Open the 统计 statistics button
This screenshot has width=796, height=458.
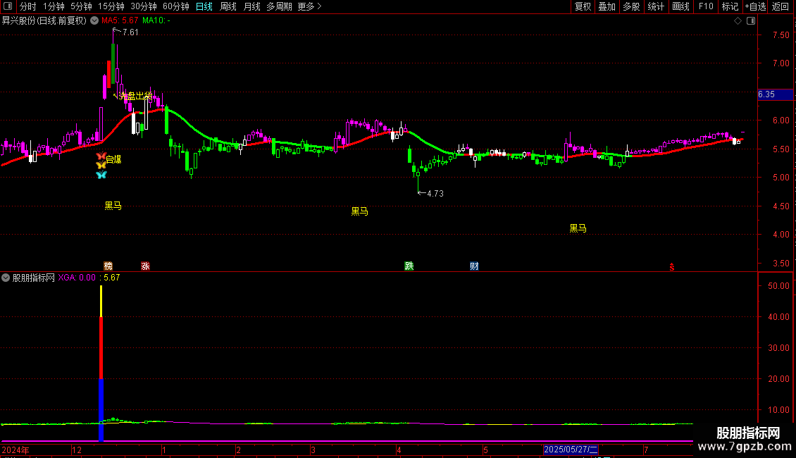[656, 6]
